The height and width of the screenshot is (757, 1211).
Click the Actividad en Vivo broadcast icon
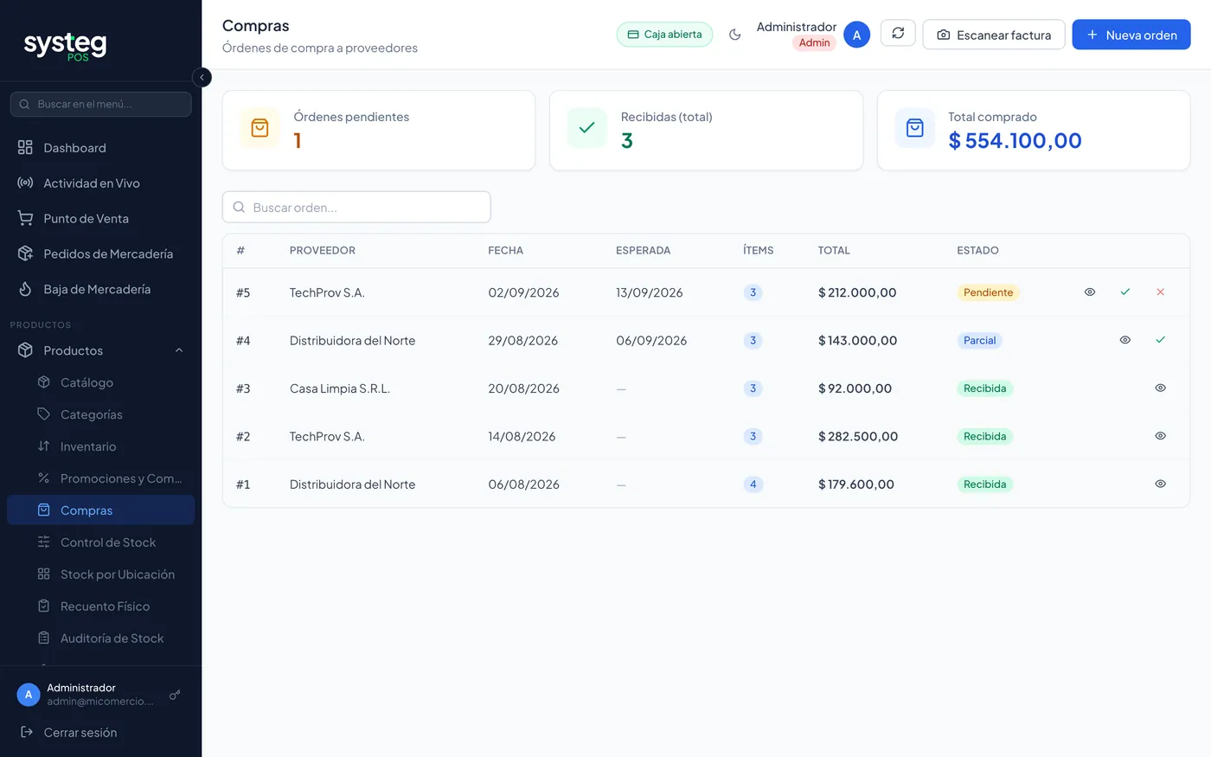(25, 183)
